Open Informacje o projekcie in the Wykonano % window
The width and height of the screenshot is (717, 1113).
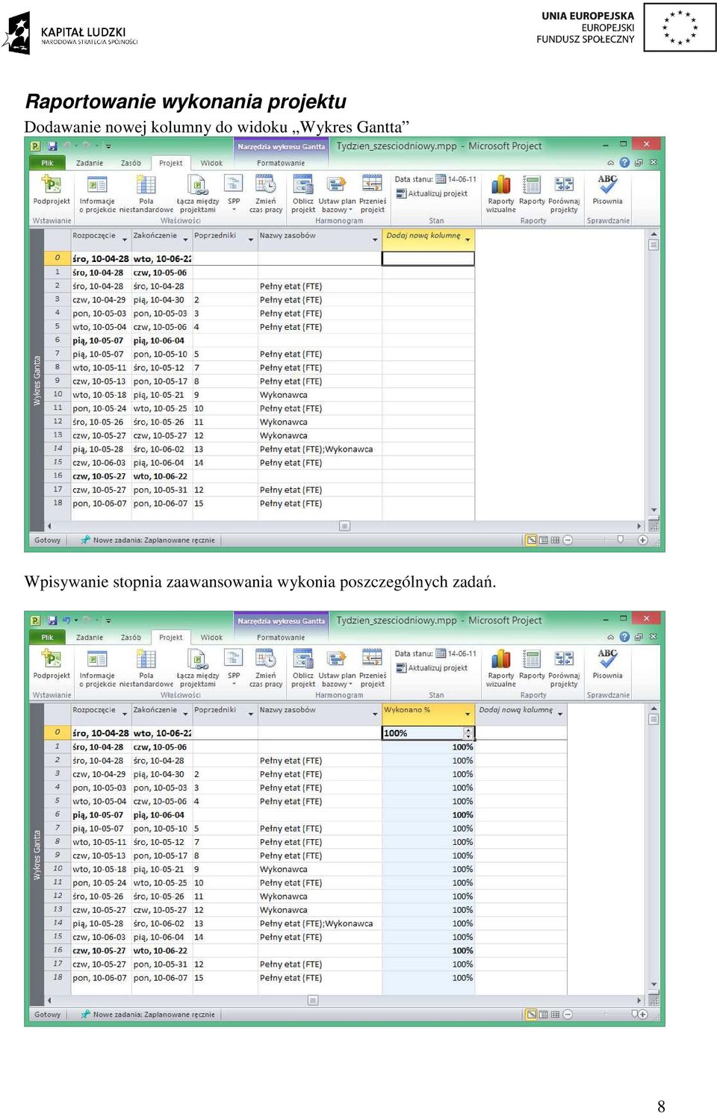(x=97, y=667)
